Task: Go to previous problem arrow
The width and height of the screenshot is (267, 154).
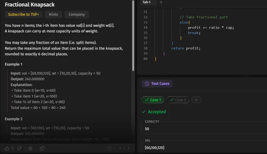Action: coord(120,148)
